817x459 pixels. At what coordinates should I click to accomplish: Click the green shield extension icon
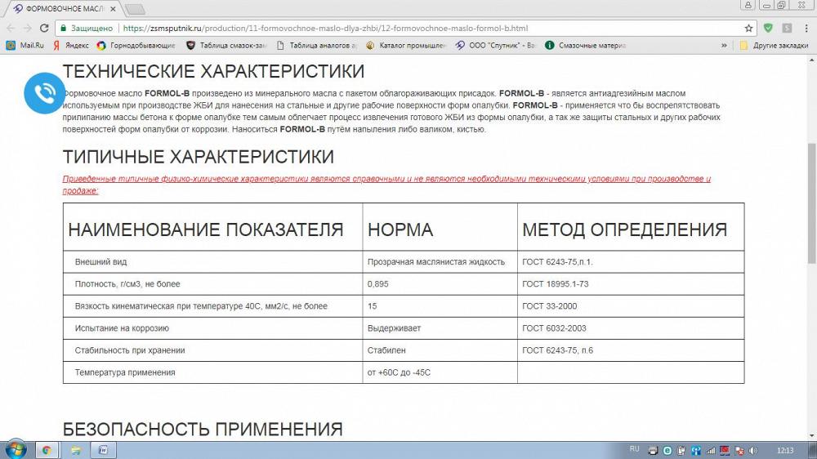pos(768,28)
